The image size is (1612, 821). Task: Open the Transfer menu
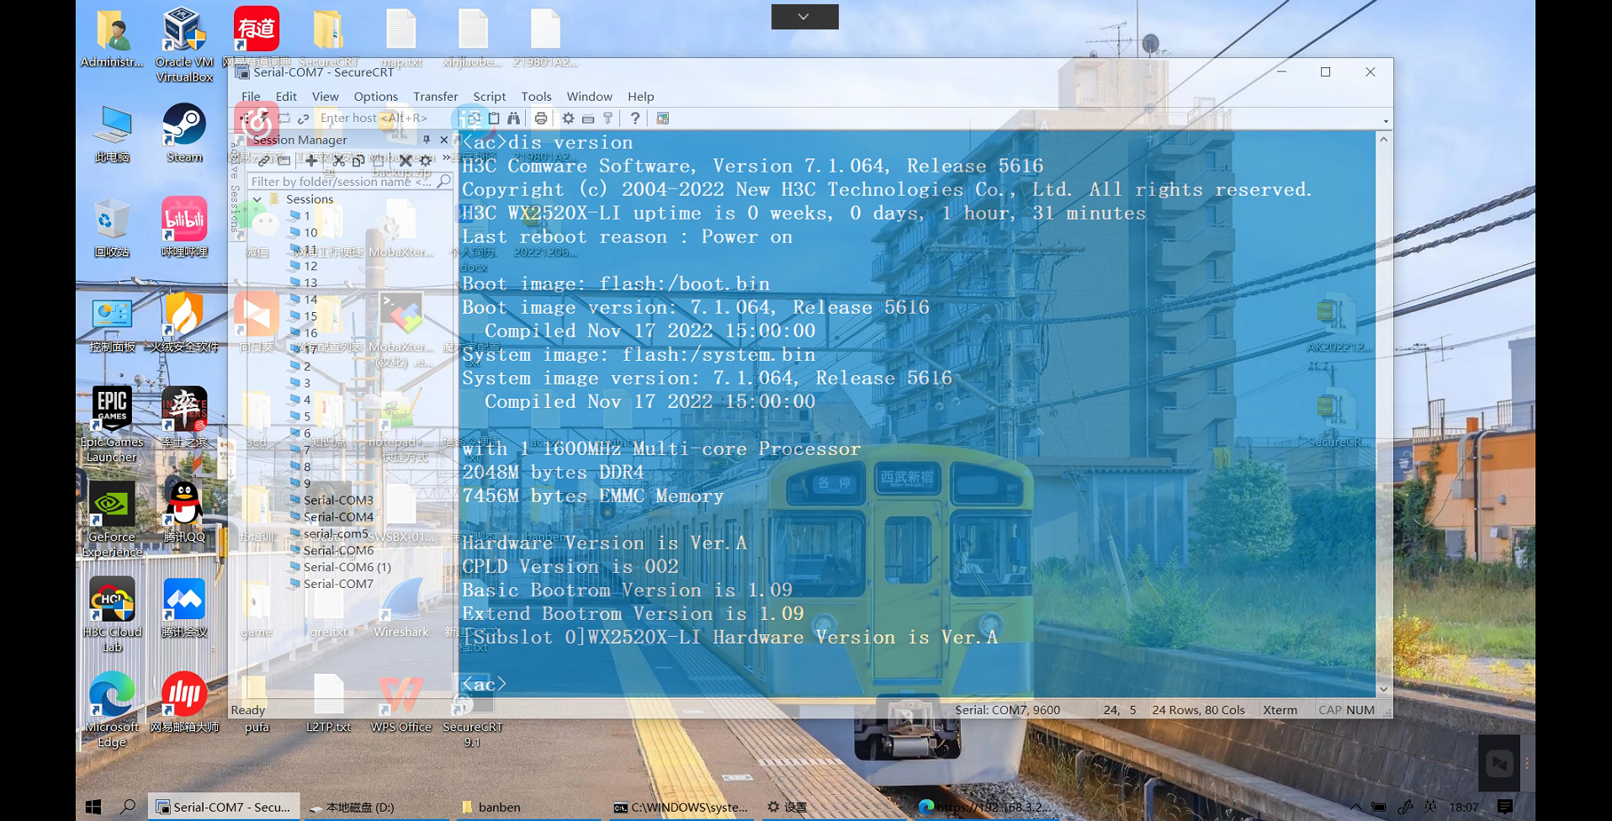pos(435,97)
